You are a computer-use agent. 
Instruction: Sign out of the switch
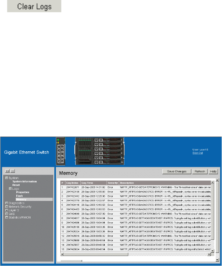(x=198, y=153)
